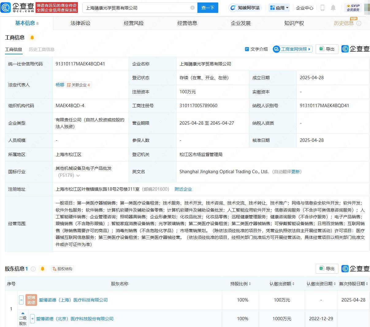
Task: Select the English name Shanghai Jingkang Optical Trading
Action: pyautogui.click(x=224, y=172)
